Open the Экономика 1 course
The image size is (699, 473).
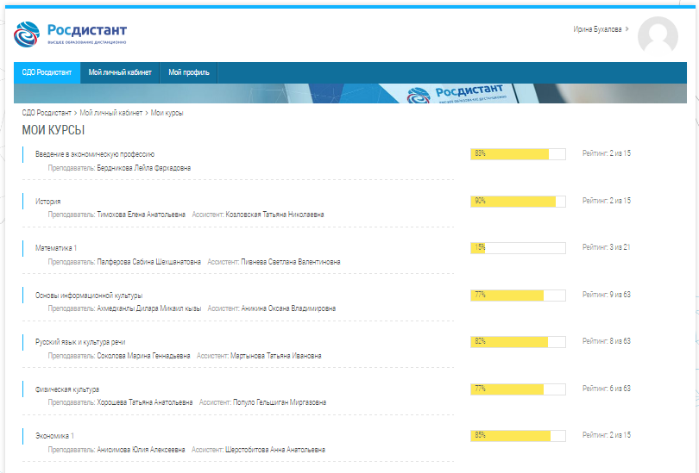(x=54, y=436)
